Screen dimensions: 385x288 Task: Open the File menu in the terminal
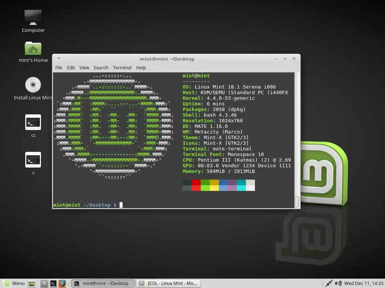click(x=59, y=67)
